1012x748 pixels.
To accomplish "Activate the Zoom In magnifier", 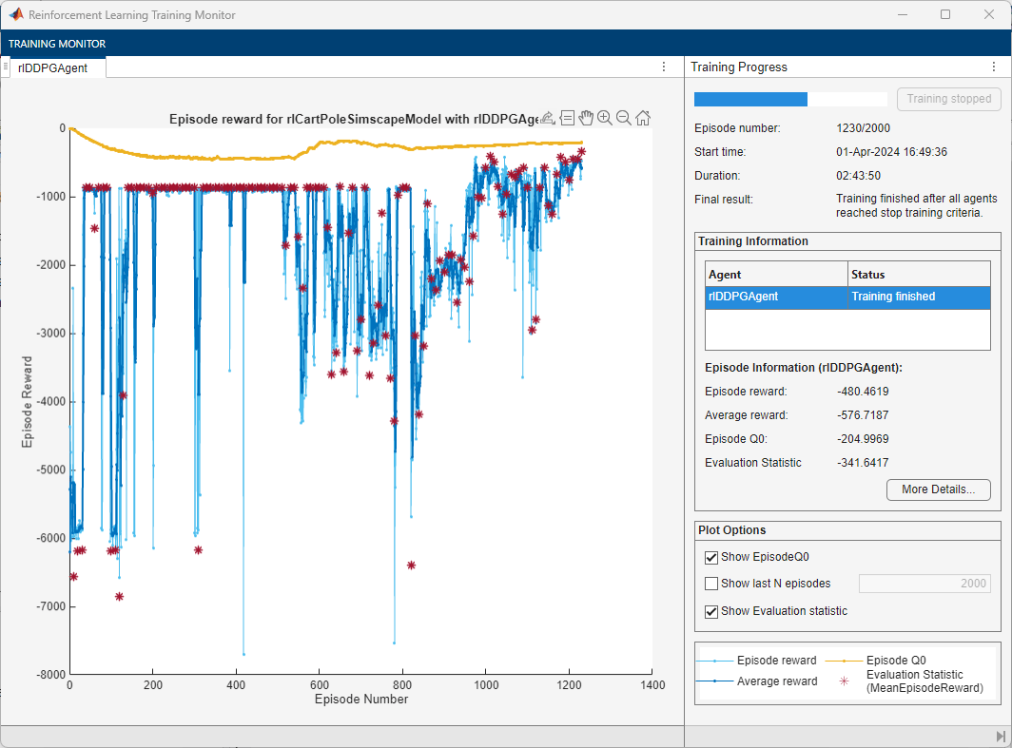I will pyautogui.click(x=604, y=118).
